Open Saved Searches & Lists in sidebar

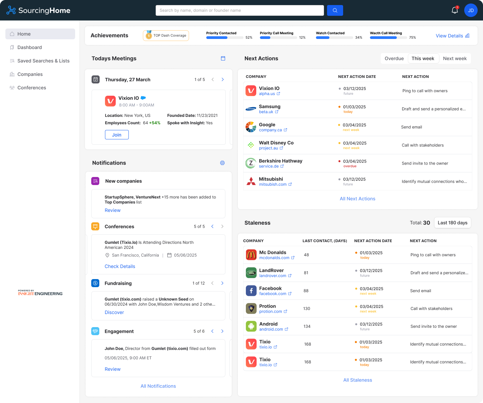[43, 61]
